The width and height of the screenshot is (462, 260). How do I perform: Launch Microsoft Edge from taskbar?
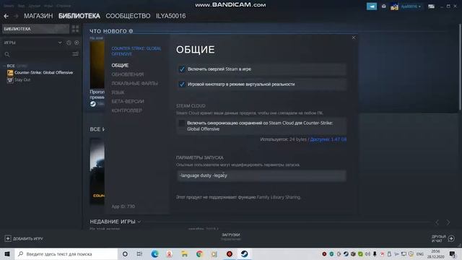[154, 253]
